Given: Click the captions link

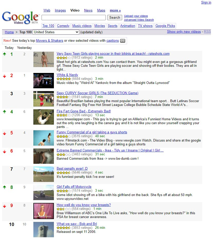Looking at the screenshot, I should (x=112, y=40).
